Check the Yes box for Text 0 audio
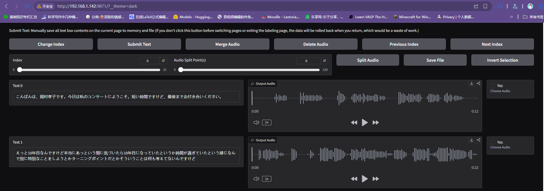The height and width of the screenshot is (191, 544). coord(493,86)
